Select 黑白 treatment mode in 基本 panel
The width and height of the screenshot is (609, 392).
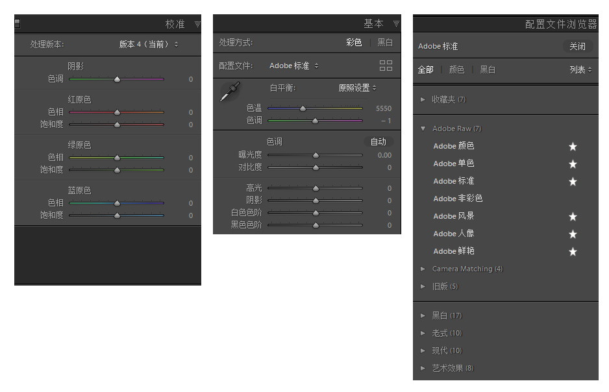pyautogui.click(x=385, y=42)
